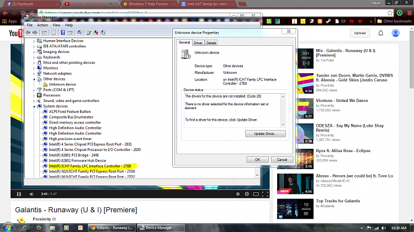The width and height of the screenshot is (414, 232).
Task: Launch Firefox from the taskbar
Action: coord(39,228)
